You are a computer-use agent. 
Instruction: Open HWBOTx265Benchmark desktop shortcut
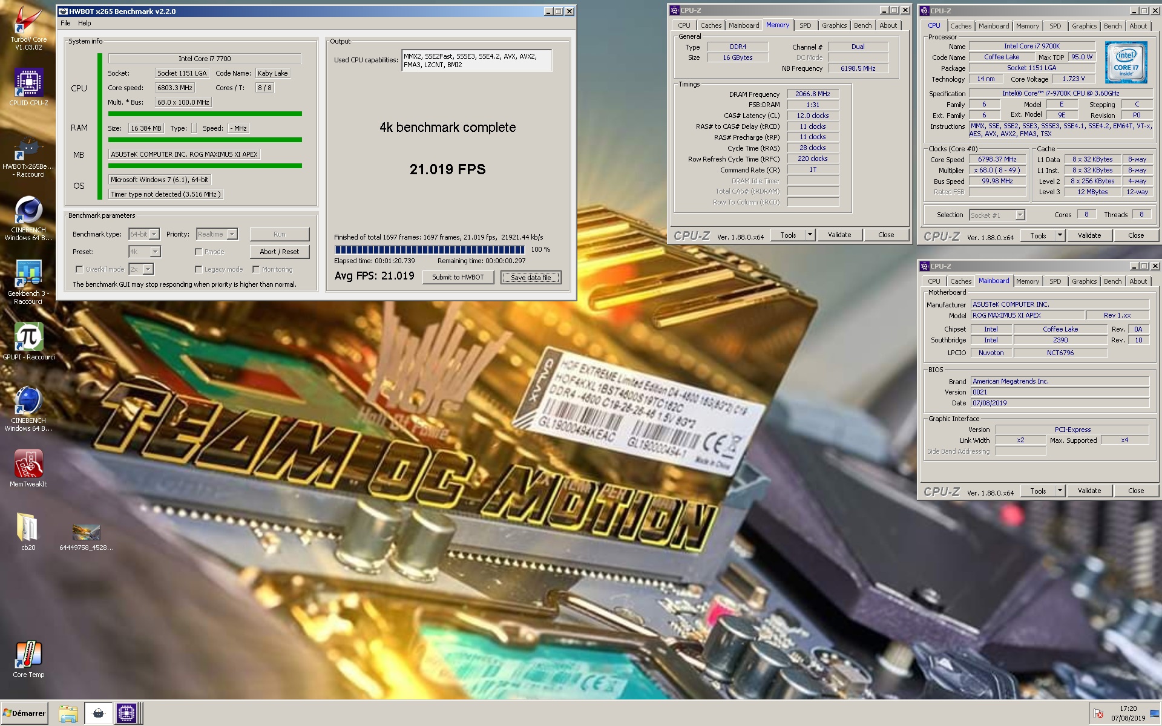click(x=28, y=157)
